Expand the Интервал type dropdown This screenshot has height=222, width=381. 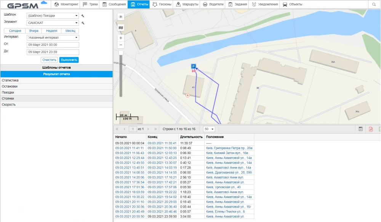(x=53, y=38)
